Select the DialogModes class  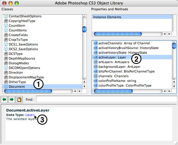pos(19,63)
